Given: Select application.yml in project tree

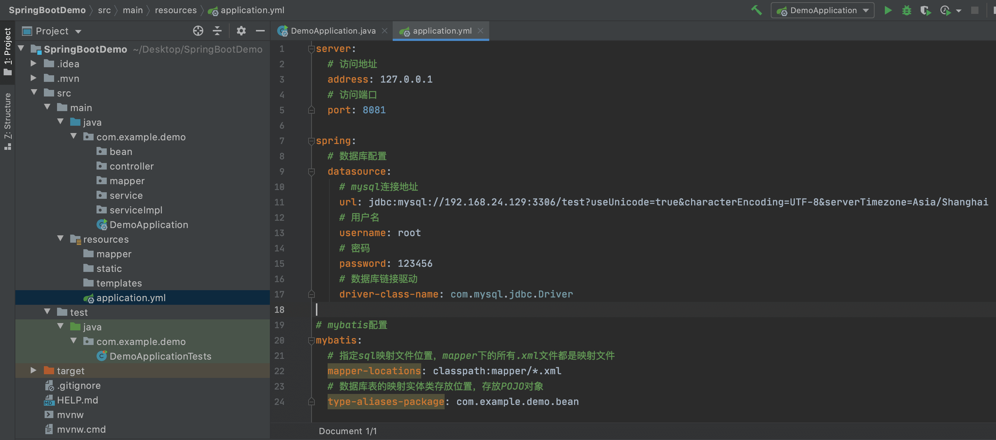Looking at the screenshot, I should tap(131, 298).
